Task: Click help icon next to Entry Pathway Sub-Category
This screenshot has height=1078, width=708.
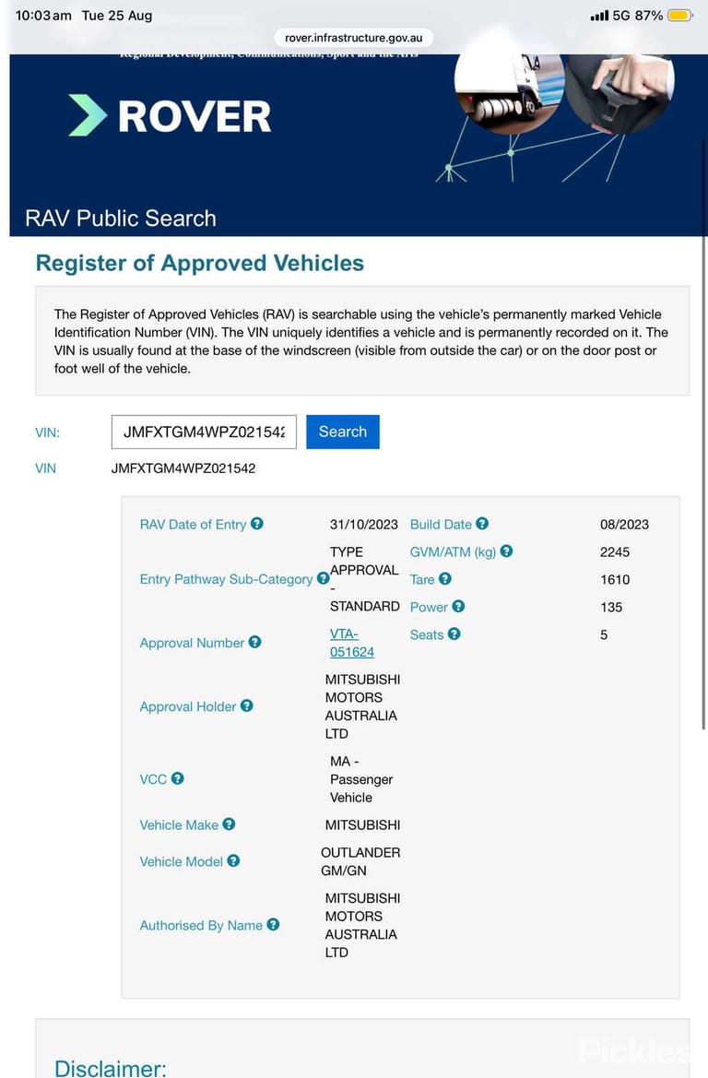Action: pos(323,578)
